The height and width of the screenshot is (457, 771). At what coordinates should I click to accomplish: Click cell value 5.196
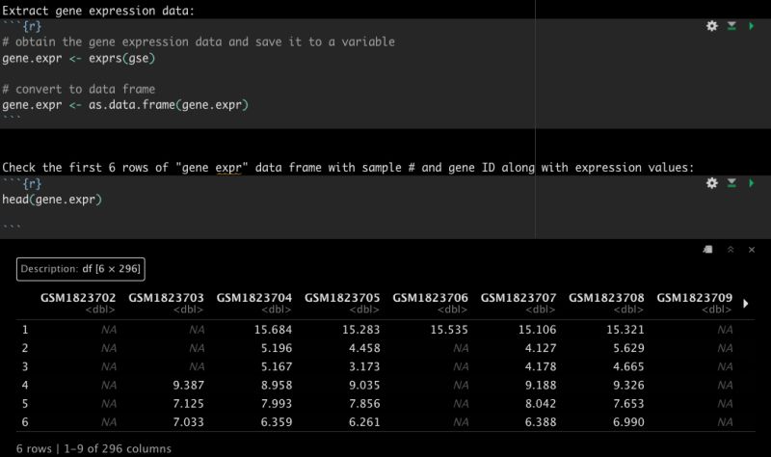click(x=277, y=348)
